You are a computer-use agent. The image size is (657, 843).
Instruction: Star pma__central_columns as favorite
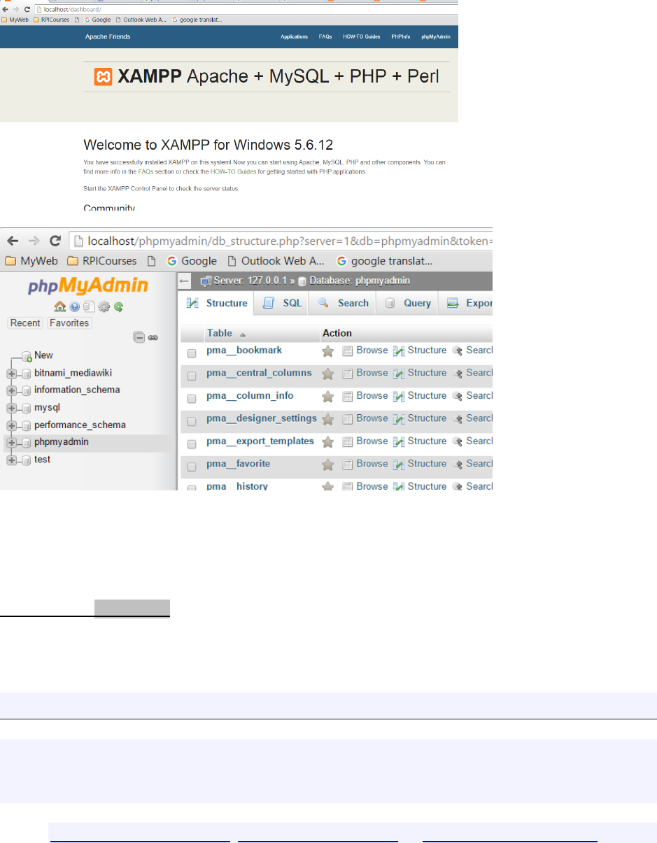[327, 374]
